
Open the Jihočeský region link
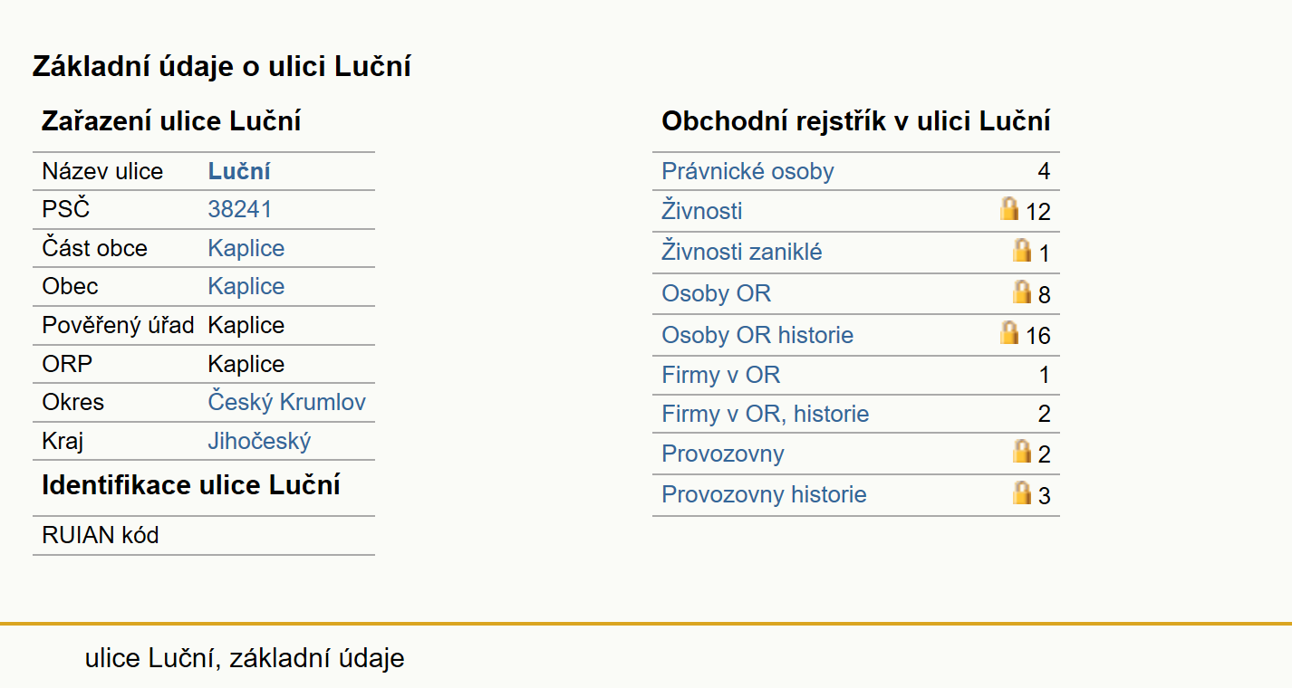pyautogui.click(x=259, y=441)
